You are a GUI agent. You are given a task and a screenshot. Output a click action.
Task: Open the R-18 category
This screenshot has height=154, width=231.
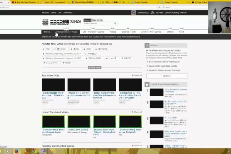click(181, 32)
